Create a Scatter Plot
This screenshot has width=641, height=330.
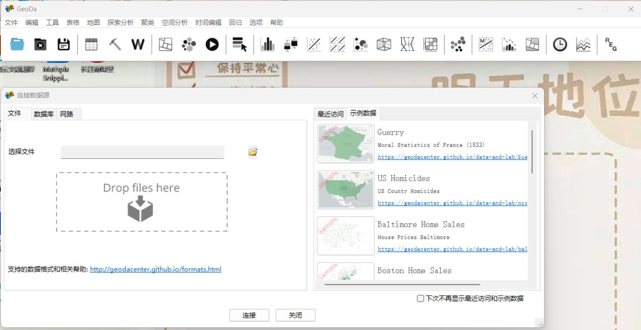(314, 44)
